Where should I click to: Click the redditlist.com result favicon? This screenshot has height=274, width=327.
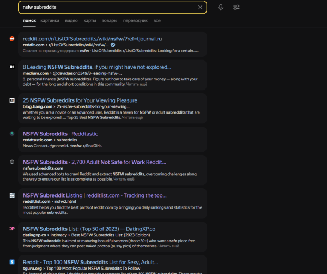coord(12,195)
